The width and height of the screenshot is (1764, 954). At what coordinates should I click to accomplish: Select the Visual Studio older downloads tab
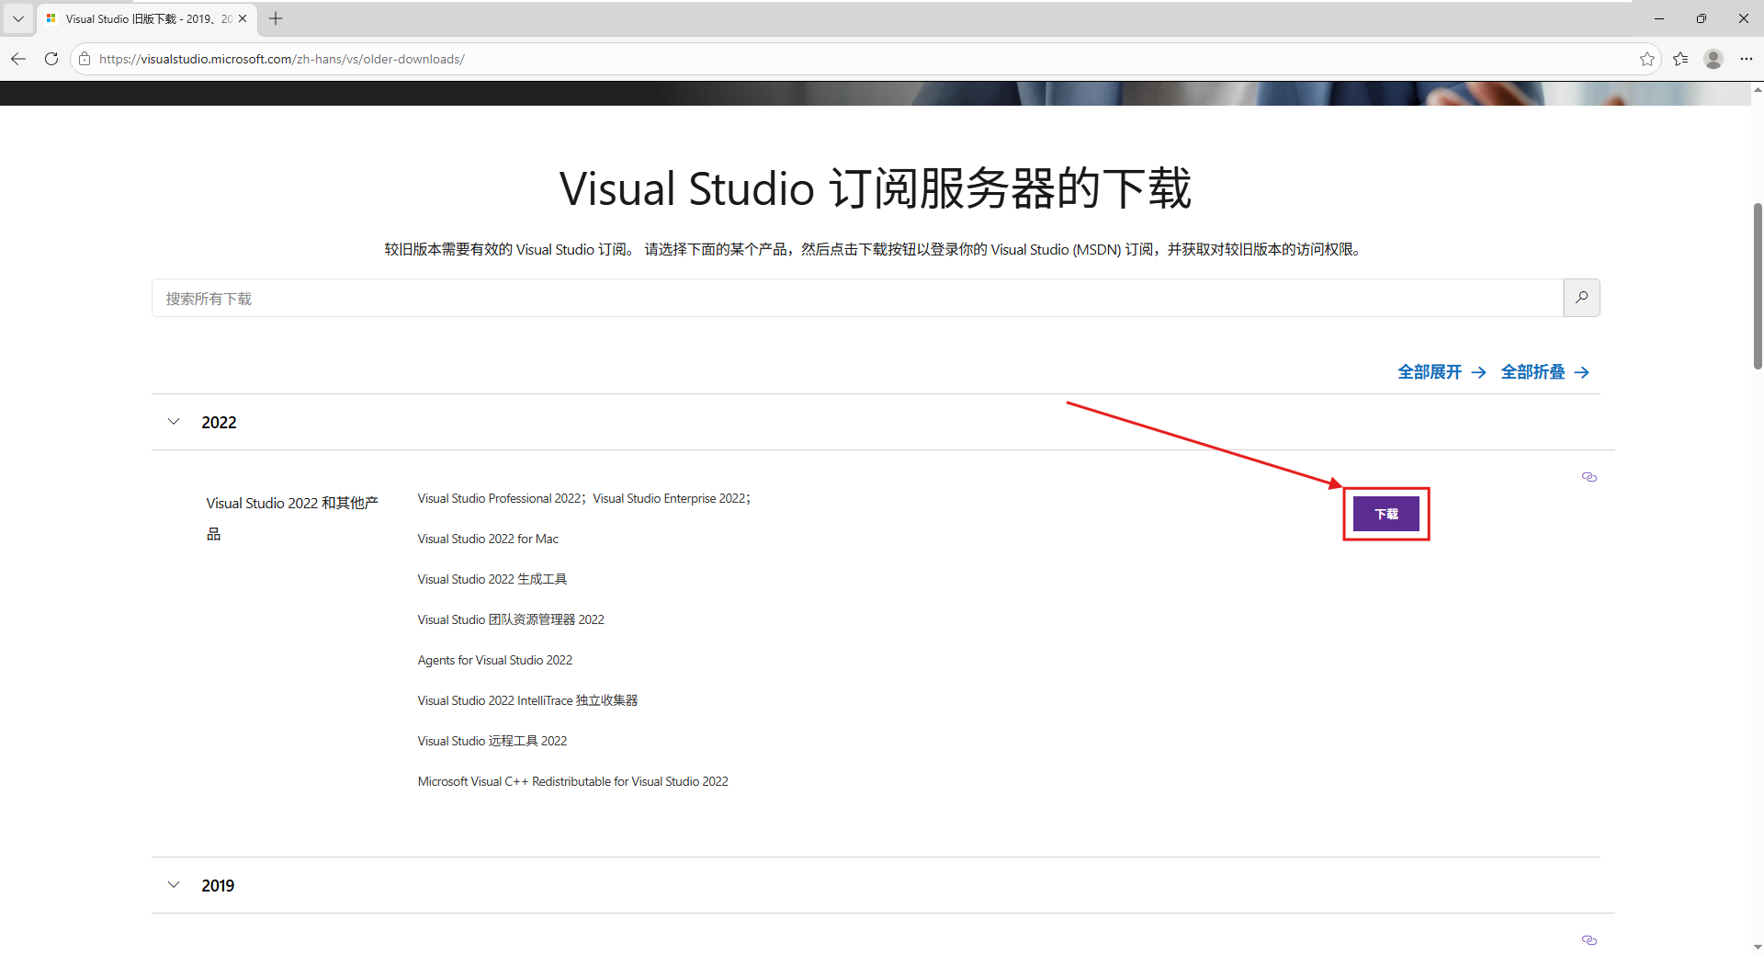click(147, 18)
